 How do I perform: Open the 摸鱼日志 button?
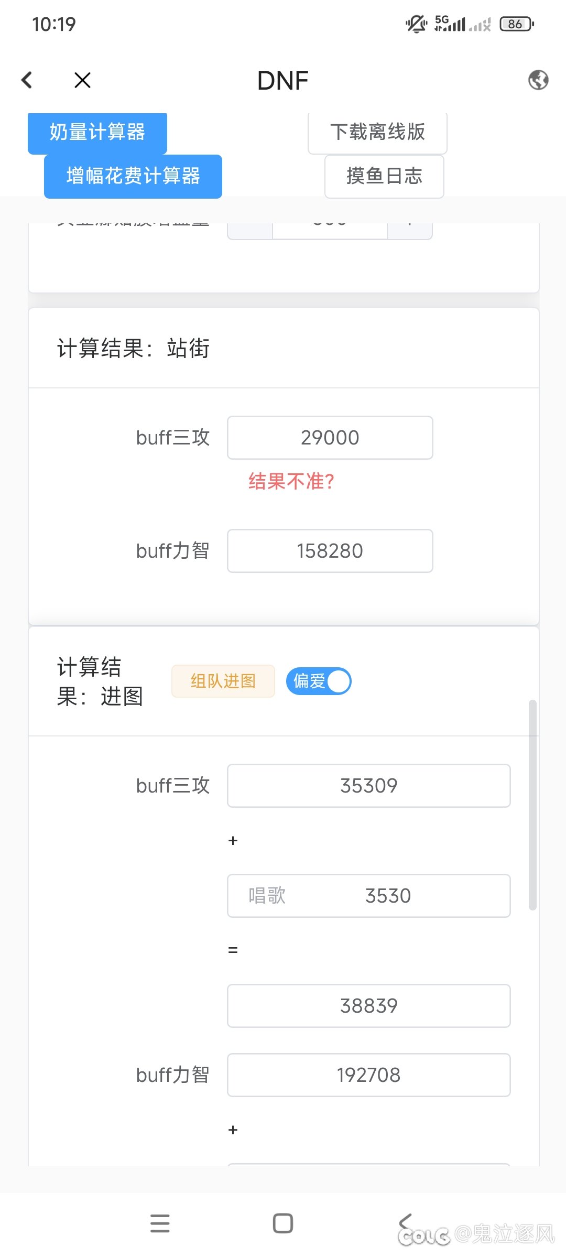384,176
